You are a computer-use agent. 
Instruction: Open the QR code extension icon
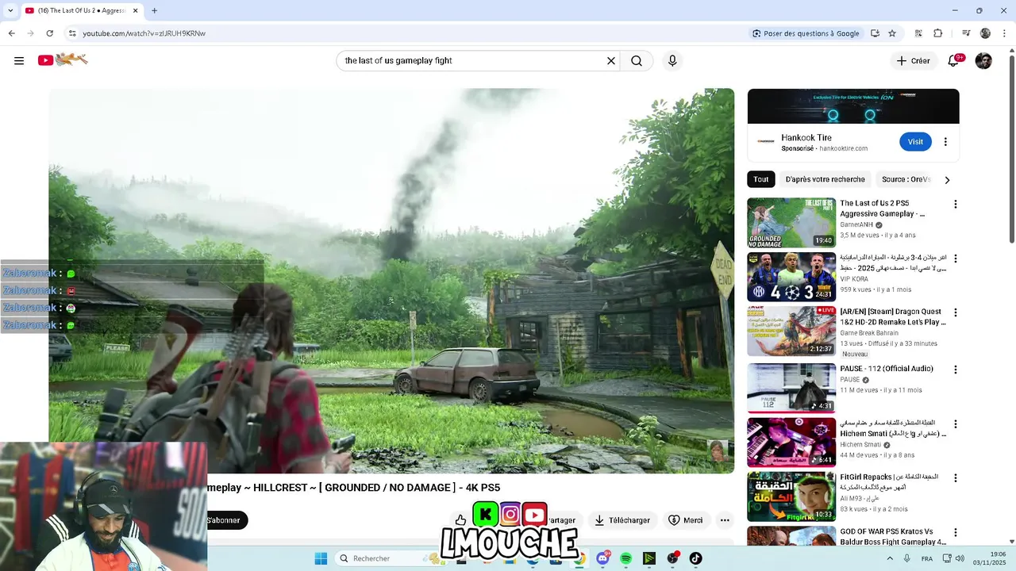(x=918, y=33)
